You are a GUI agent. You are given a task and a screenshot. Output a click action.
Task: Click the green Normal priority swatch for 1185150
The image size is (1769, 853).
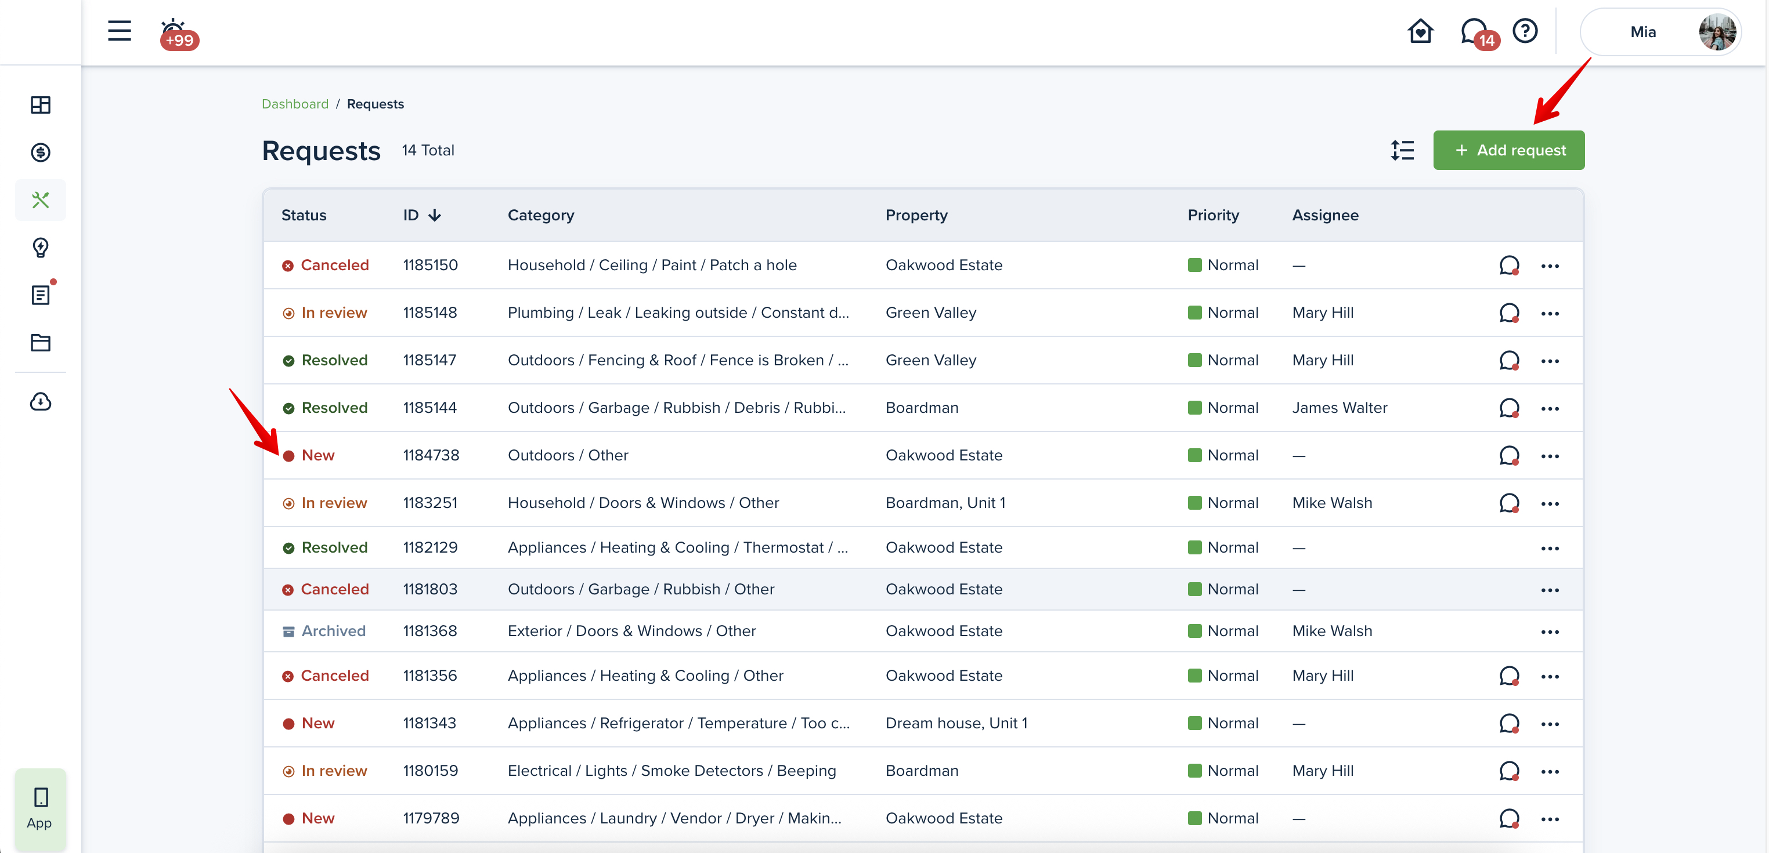tap(1194, 265)
